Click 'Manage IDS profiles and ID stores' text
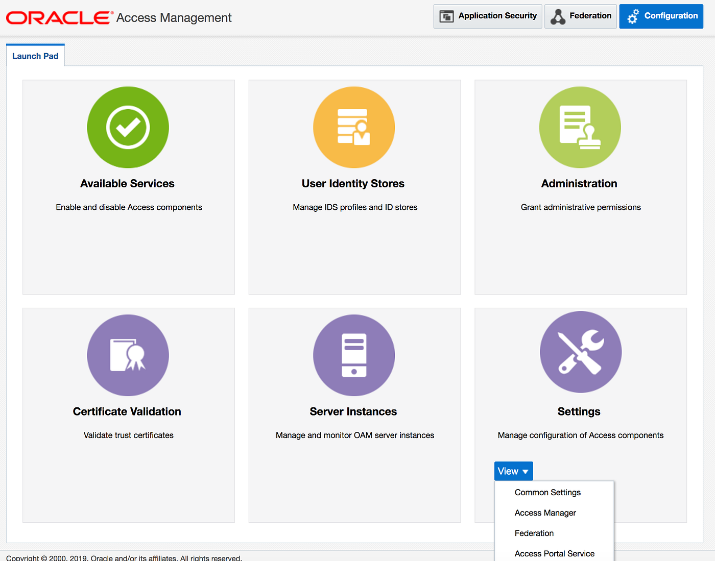This screenshot has width=715, height=561. [355, 207]
